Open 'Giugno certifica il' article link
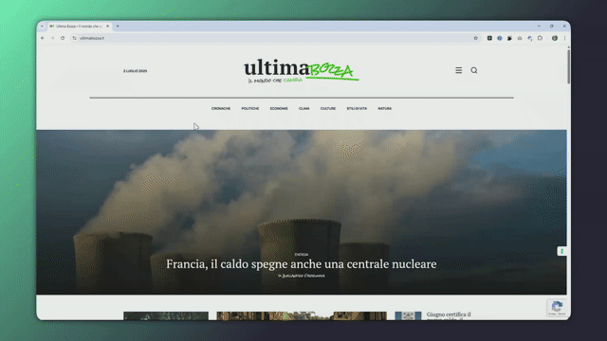This screenshot has width=607, height=341. (449, 315)
